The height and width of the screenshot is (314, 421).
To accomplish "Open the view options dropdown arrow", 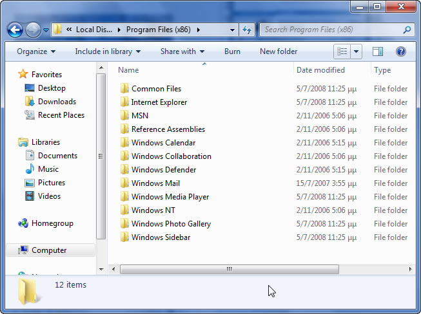I will (x=357, y=51).
